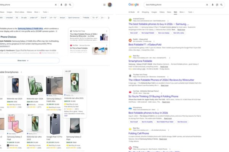Select the Web tab in right window
The height and width of the screenshot is (152, 229).
[176, 12]
